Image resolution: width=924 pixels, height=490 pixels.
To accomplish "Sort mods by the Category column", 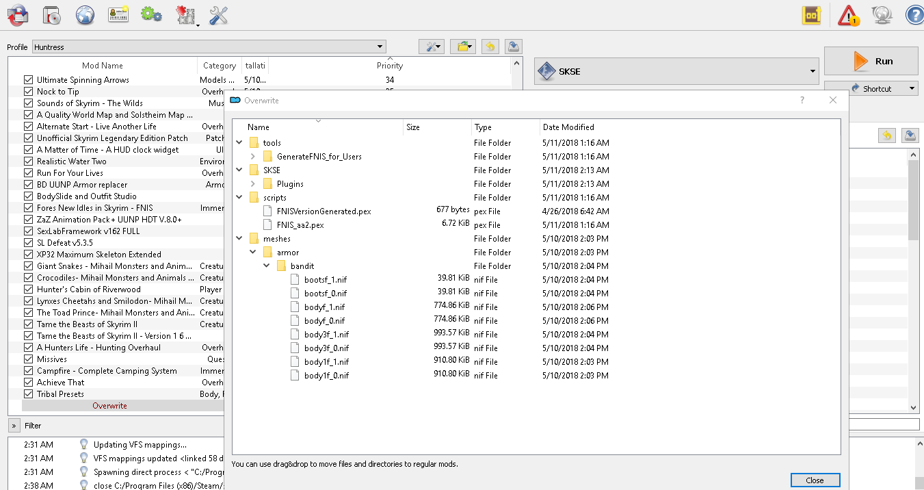I will pyautogui.click(x=220, y=66).
